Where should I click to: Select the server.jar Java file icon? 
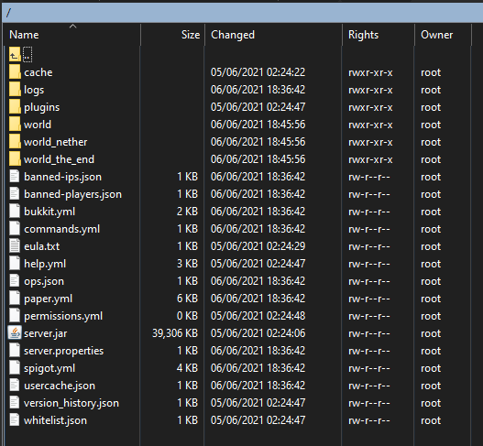[15, 333]
